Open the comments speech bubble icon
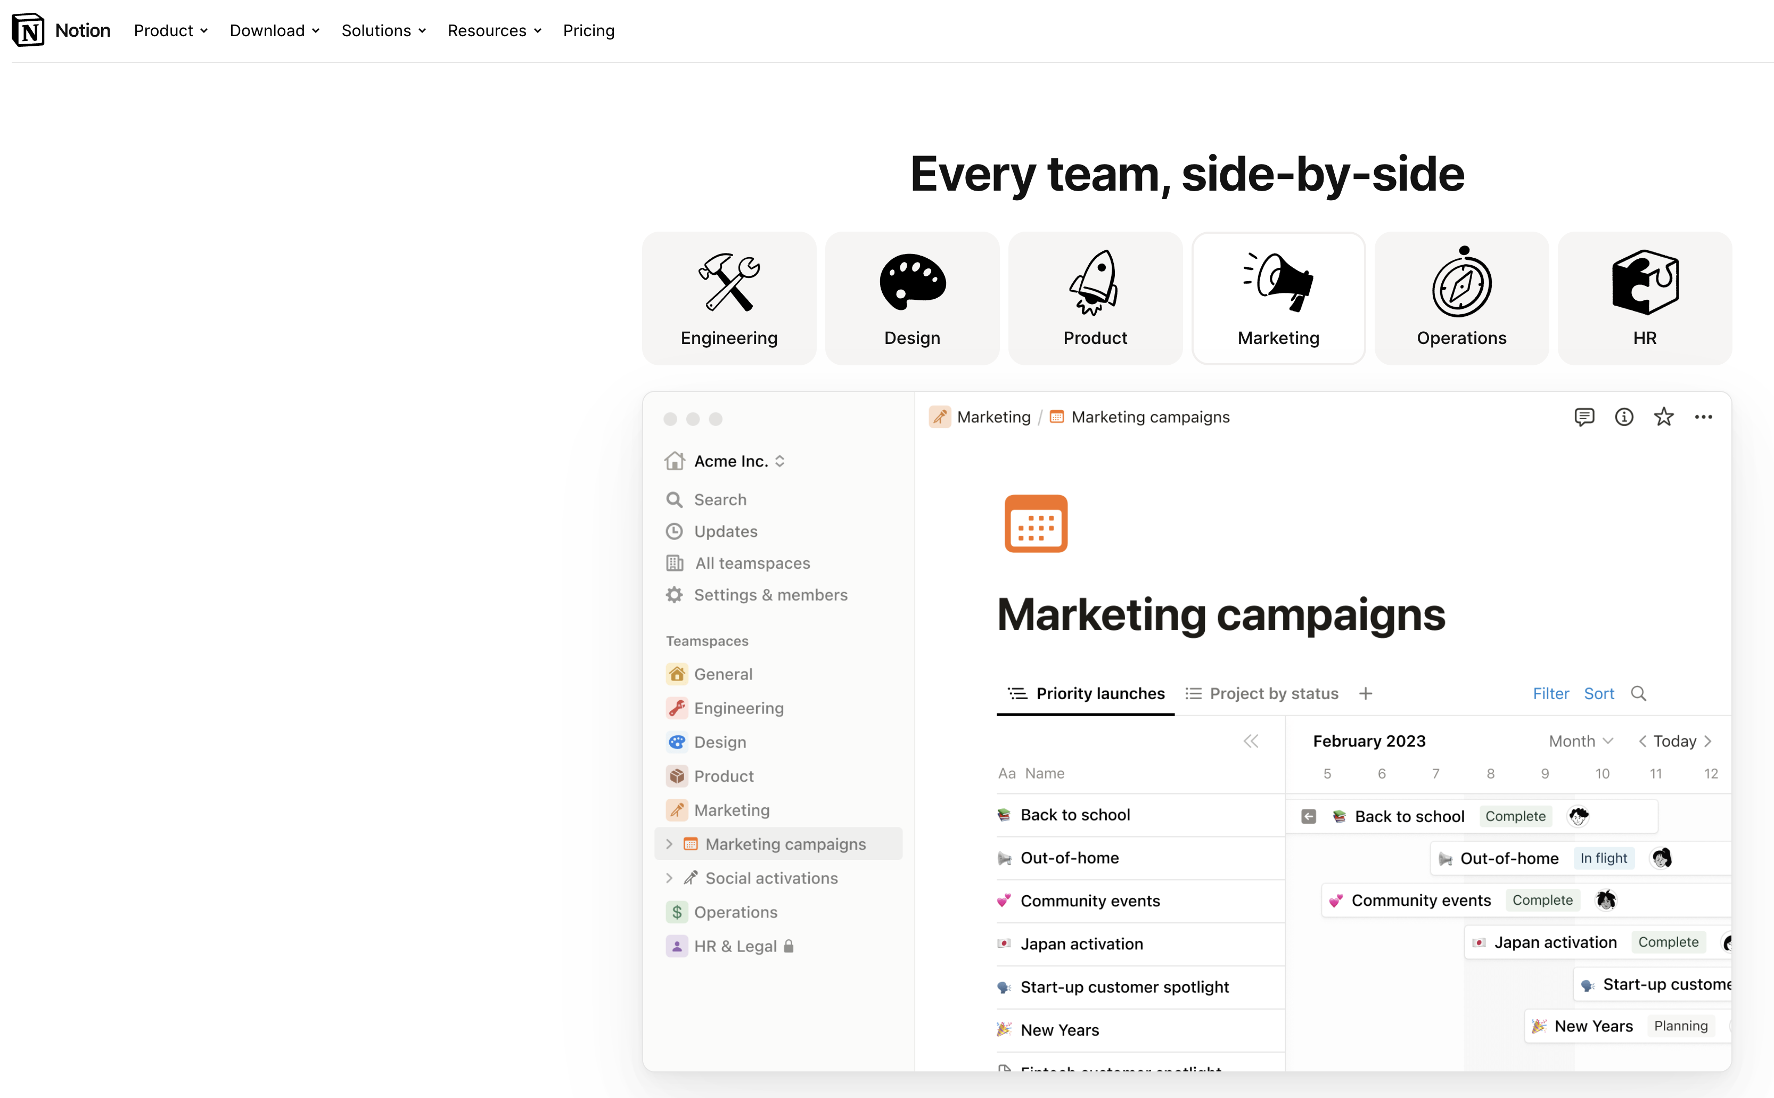 click(x=1584, y=417)
